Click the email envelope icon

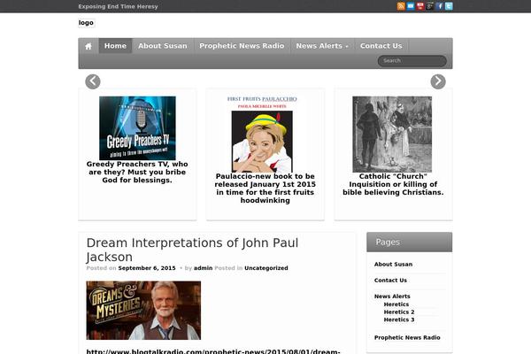tap(411, 6)
